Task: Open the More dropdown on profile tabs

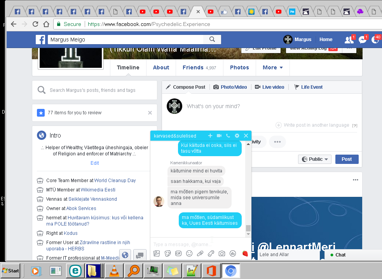Action: coord(273,67)
